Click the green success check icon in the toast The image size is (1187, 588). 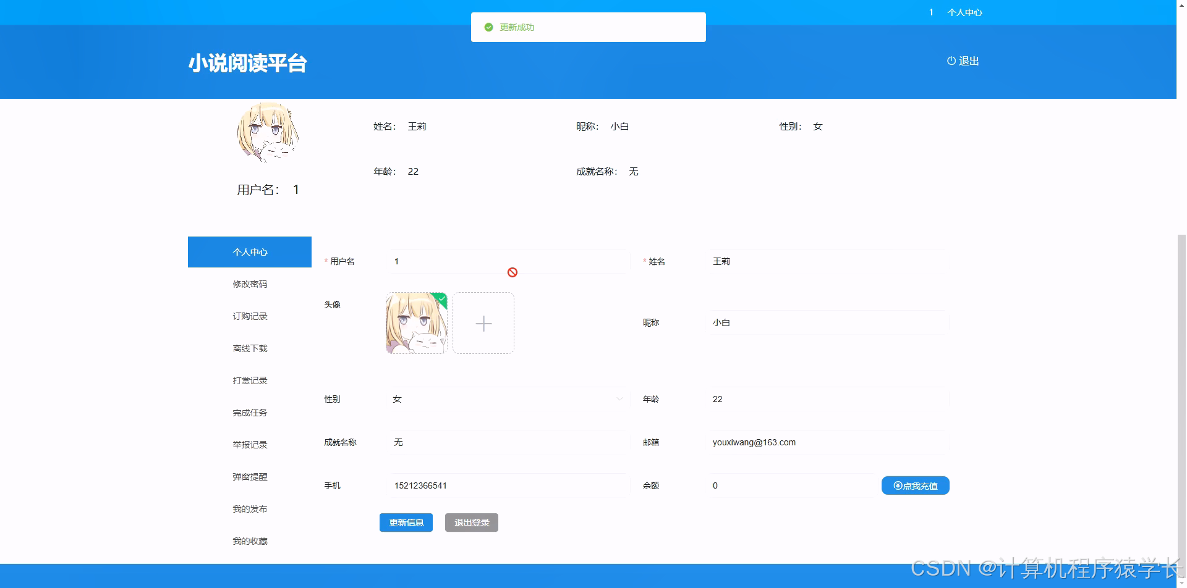pos(488,27)
